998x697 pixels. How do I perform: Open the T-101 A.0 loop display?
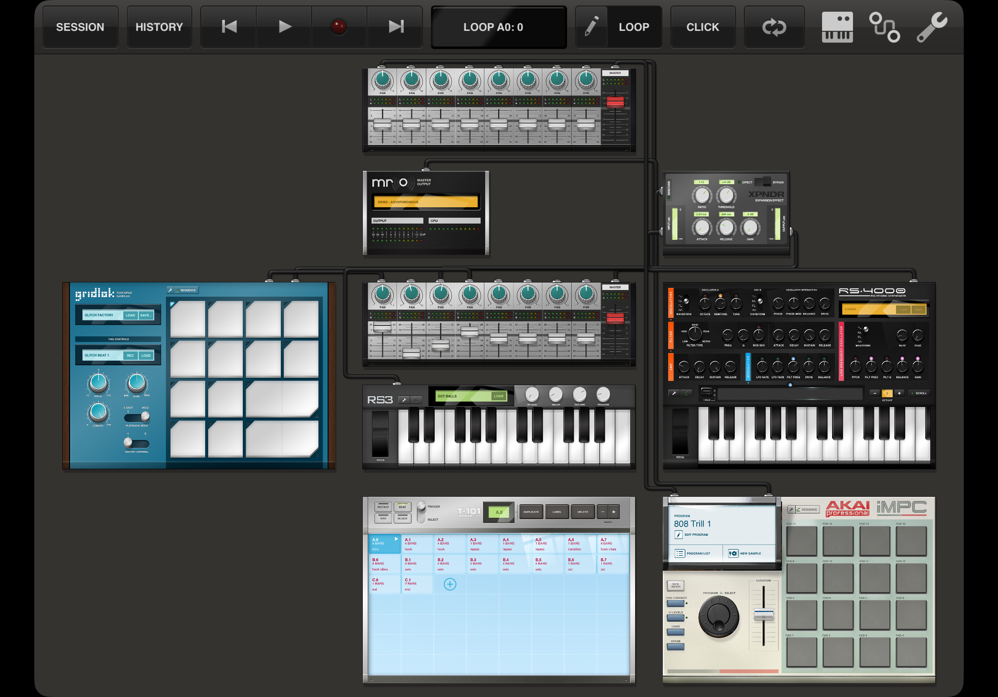coord(499,512)
